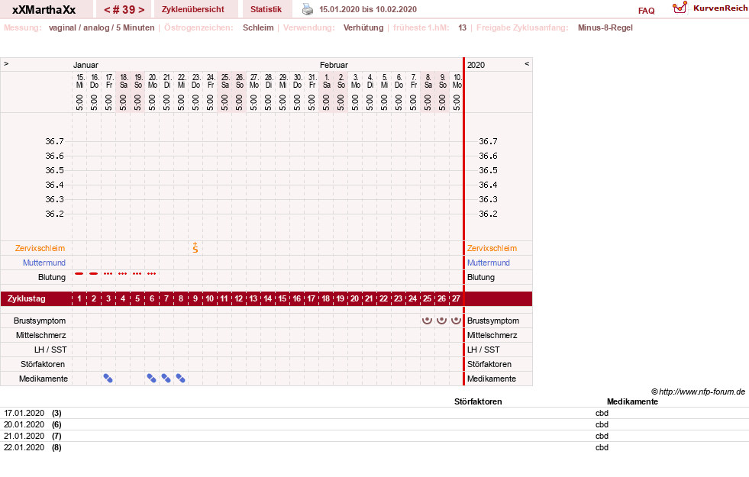The height and width of the screenshot is (477, 749).
Task: Click the medication pill icon on cycle day 3
Action: tap(108, 378)
